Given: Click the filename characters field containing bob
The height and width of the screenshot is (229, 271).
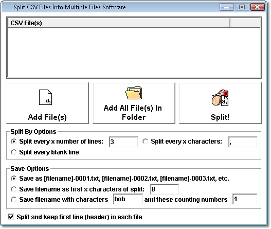Looking at the screenshot, I should (128, 199).
